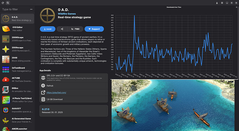
Task: Select the 2048 puzzle app icon
Action: click(x=6, y=59)
